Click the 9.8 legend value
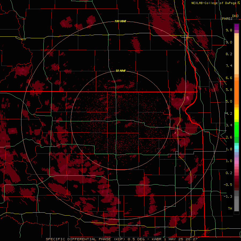Screen dimensions: 241x241 click(229, 30)
